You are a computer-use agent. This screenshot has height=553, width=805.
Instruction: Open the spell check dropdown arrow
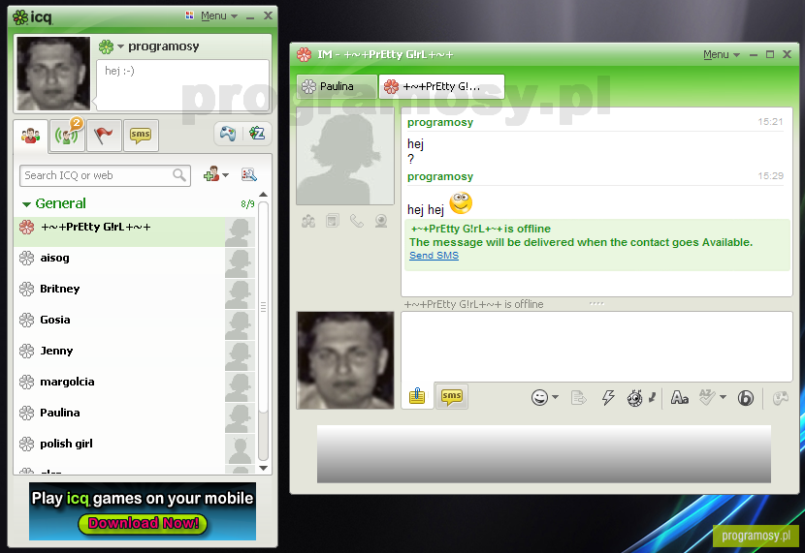(x=723, y=397)
